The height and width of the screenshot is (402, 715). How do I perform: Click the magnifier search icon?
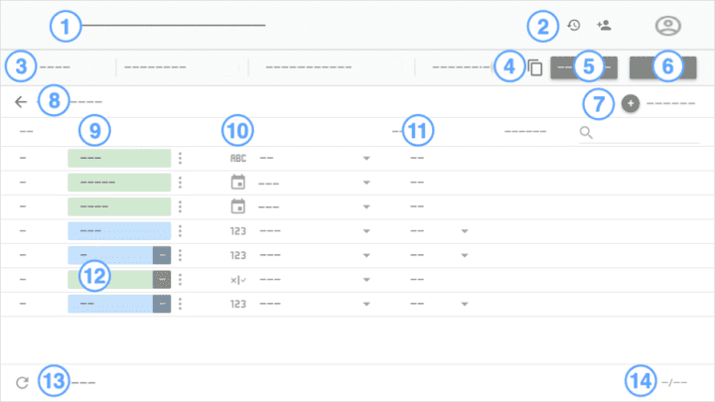pos(586,132)
